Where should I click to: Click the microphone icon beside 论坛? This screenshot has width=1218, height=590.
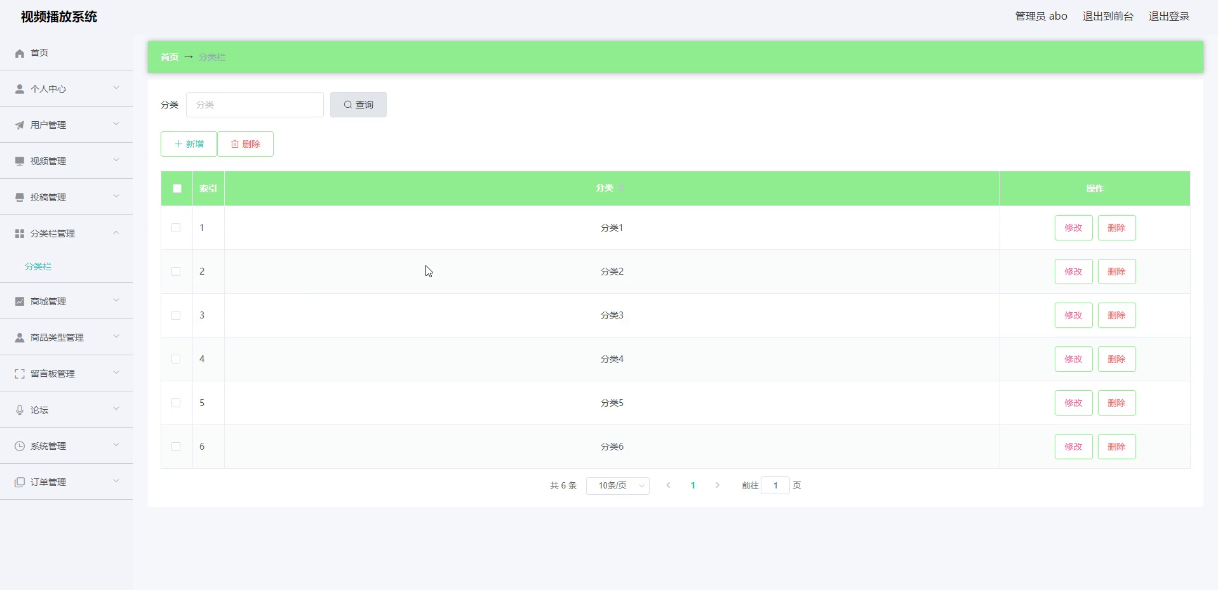pos(20,410)
